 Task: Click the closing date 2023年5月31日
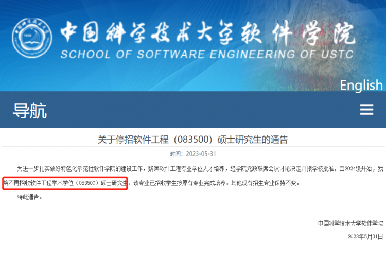[365, 236]
